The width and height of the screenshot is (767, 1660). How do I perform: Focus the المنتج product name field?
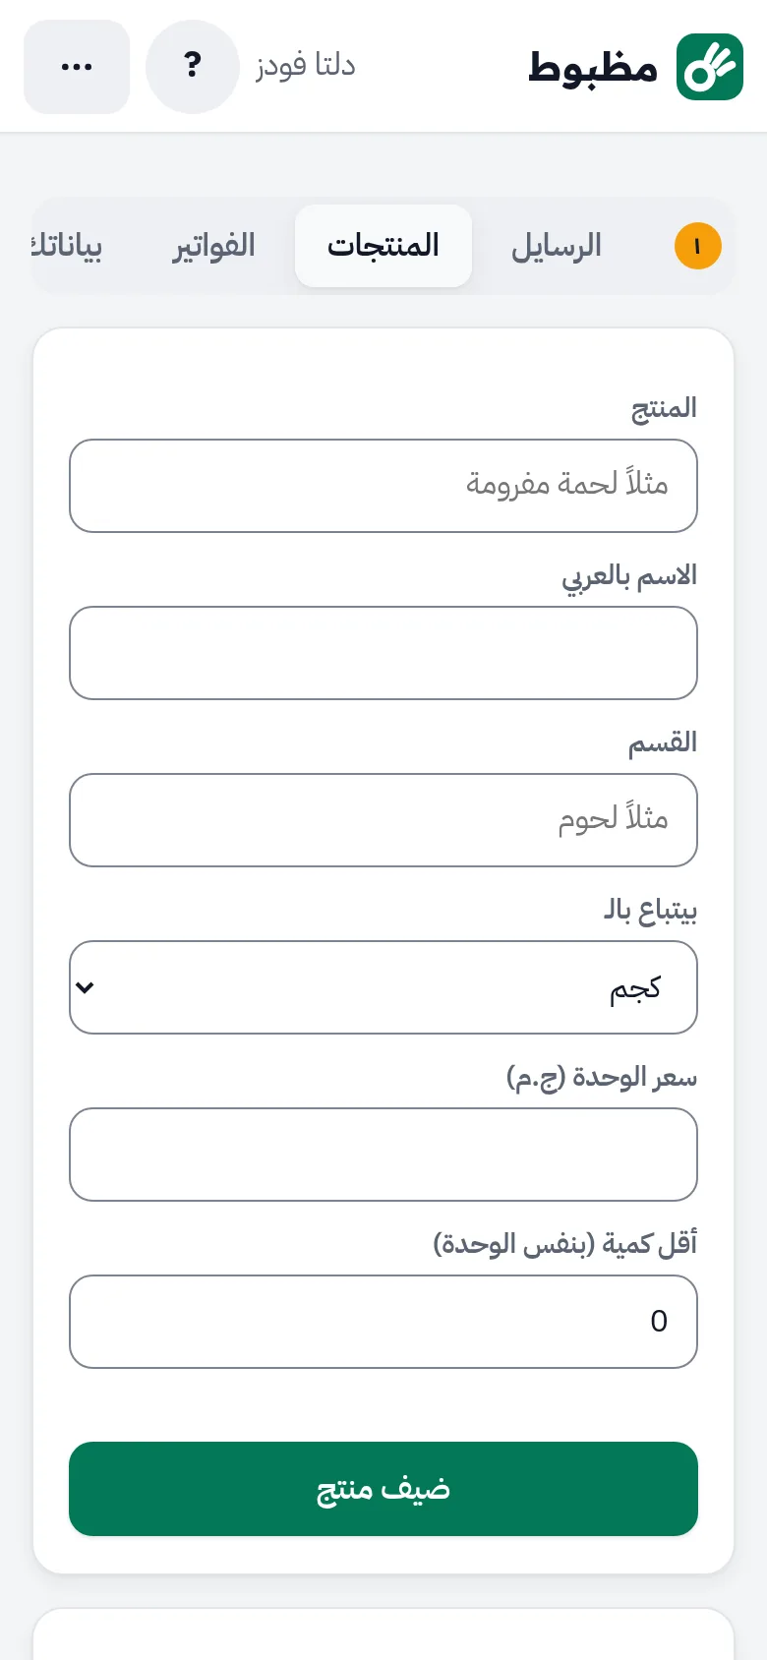pyautogui.click(x=383, y=486)
